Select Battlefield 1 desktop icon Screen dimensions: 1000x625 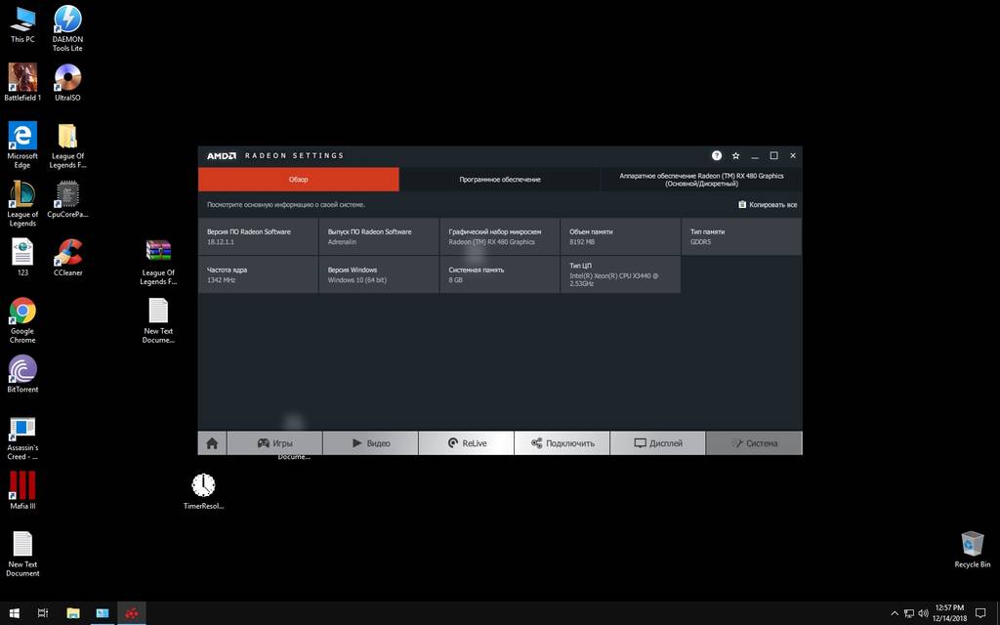[22, 82]
